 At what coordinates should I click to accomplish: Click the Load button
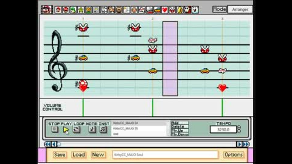pos(78,155)
